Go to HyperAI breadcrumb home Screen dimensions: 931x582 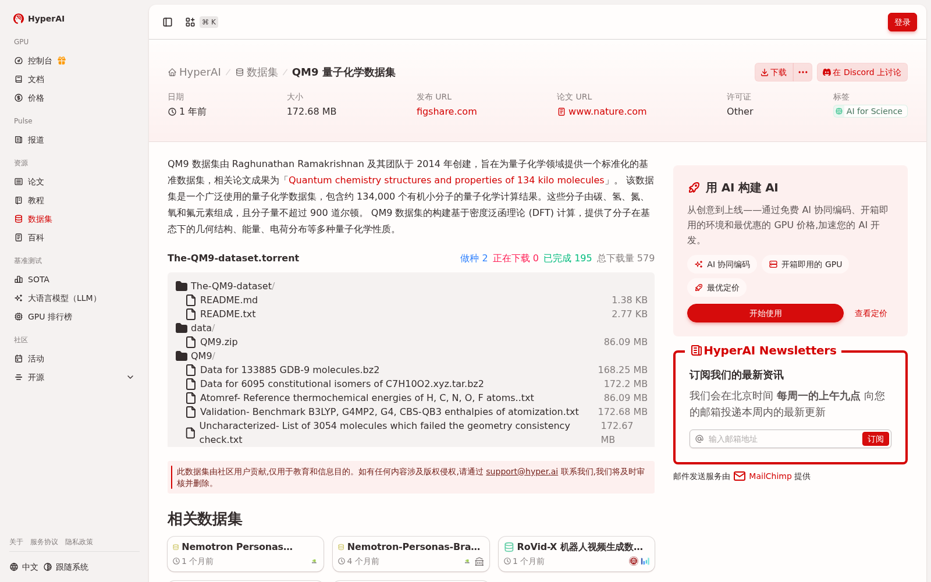[194, 72]
